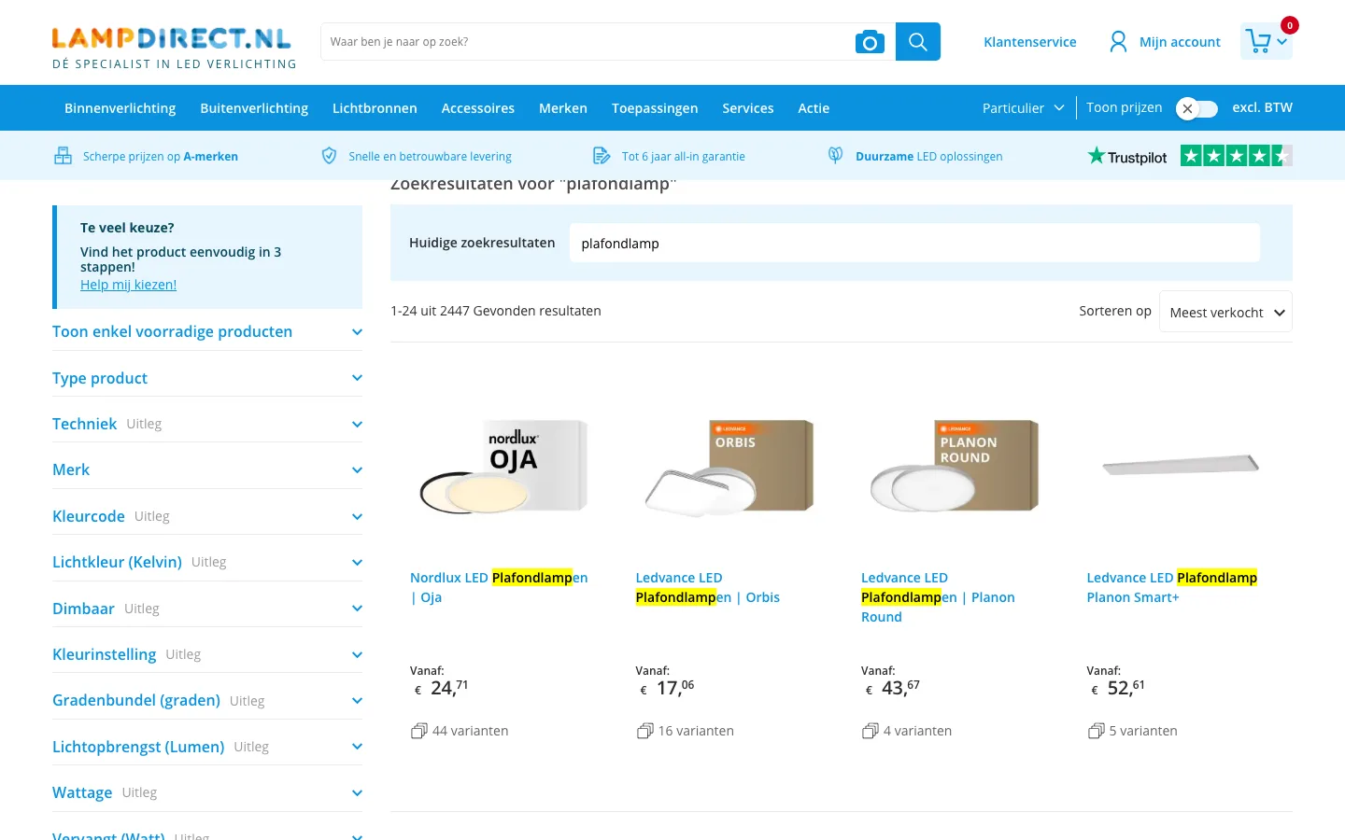
Task: Click variants icon beside 4 varianten
Action: [871, 731]
